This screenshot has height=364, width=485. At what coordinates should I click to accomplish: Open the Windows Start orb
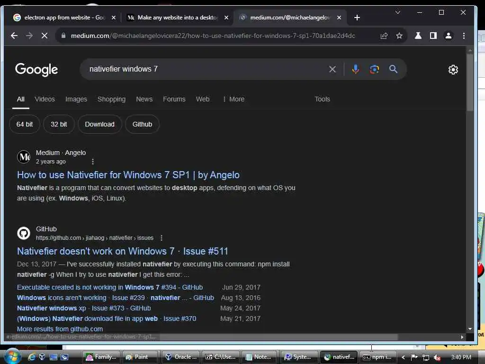point(12,356)
